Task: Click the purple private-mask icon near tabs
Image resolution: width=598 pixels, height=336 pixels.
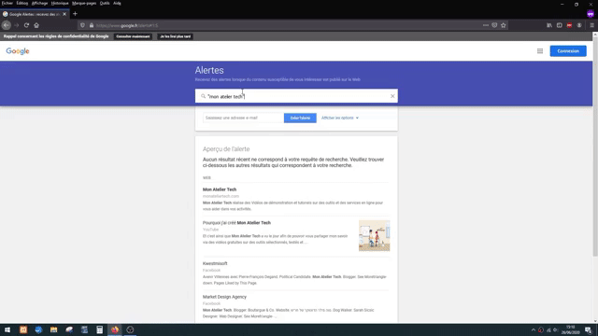Action: 591,14
